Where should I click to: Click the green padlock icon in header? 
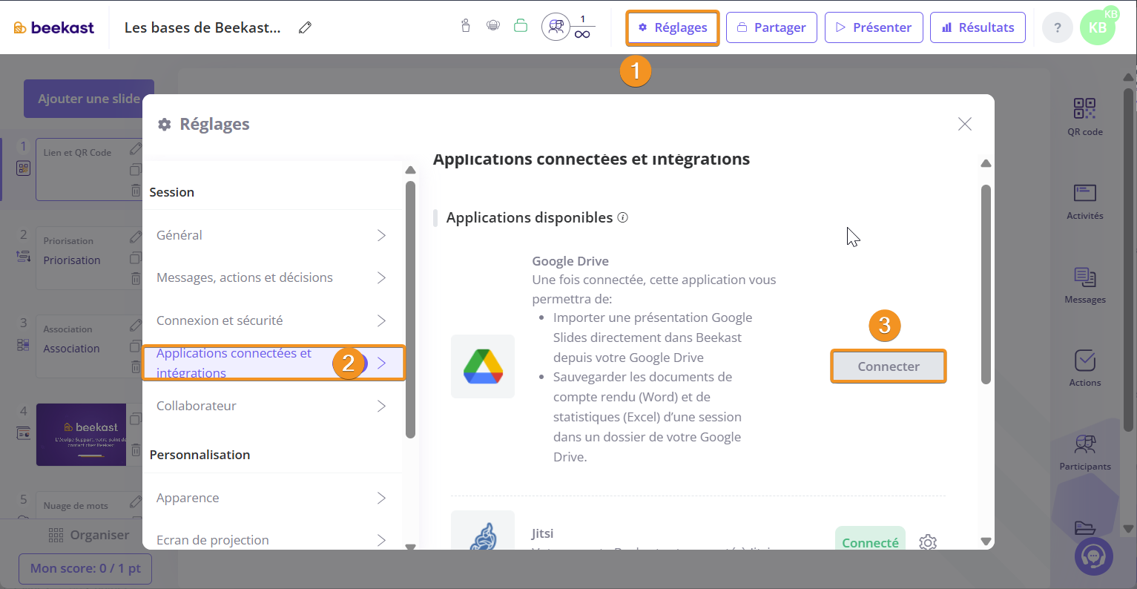click(521, 26)
